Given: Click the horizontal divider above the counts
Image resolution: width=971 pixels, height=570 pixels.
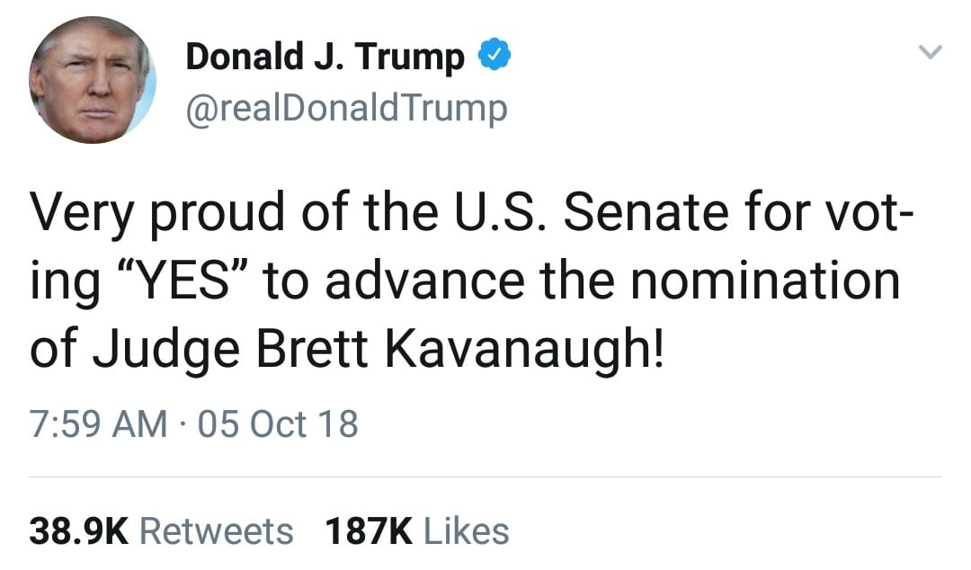Looking at the screenshot, I should click(485, 476).
